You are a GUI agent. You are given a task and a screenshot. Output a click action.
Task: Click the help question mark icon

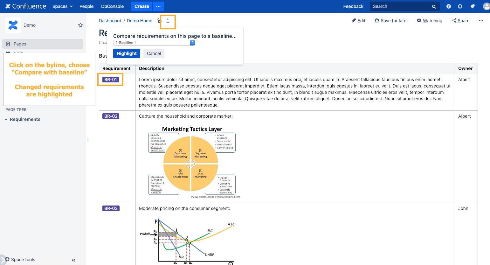(x=448, y=6)
